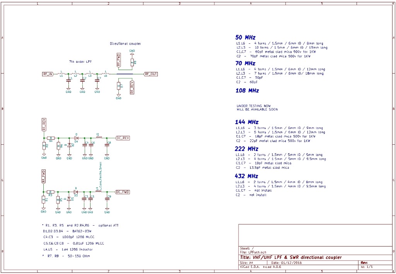Select resistor R3 symbol
The image size is (396, 274).
[51, 192]
